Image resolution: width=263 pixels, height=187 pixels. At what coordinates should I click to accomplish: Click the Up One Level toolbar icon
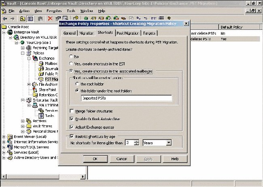click(23, 18)
